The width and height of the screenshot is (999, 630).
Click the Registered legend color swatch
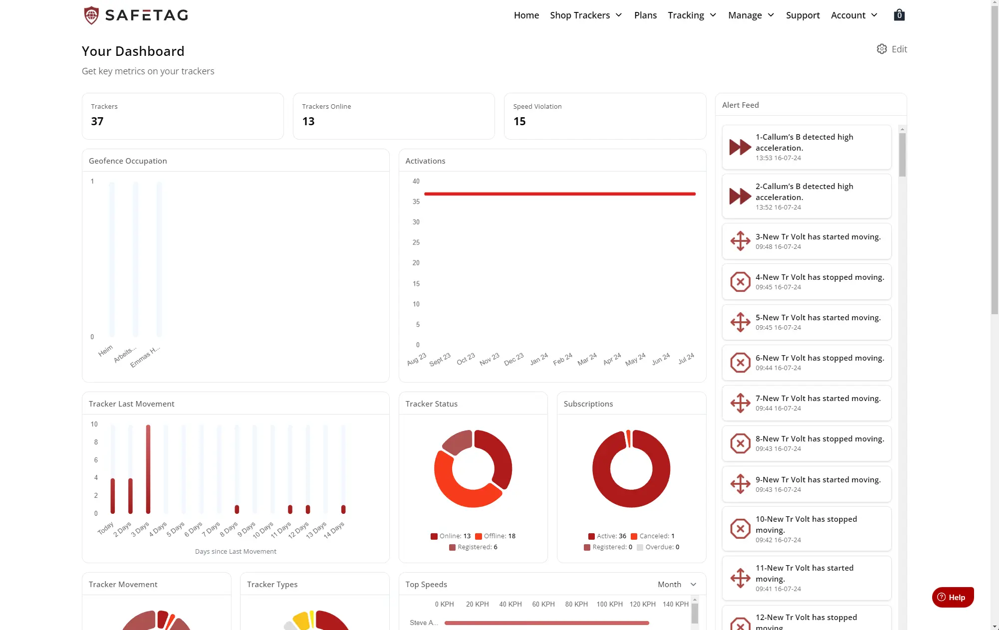(x=452, y=547)
